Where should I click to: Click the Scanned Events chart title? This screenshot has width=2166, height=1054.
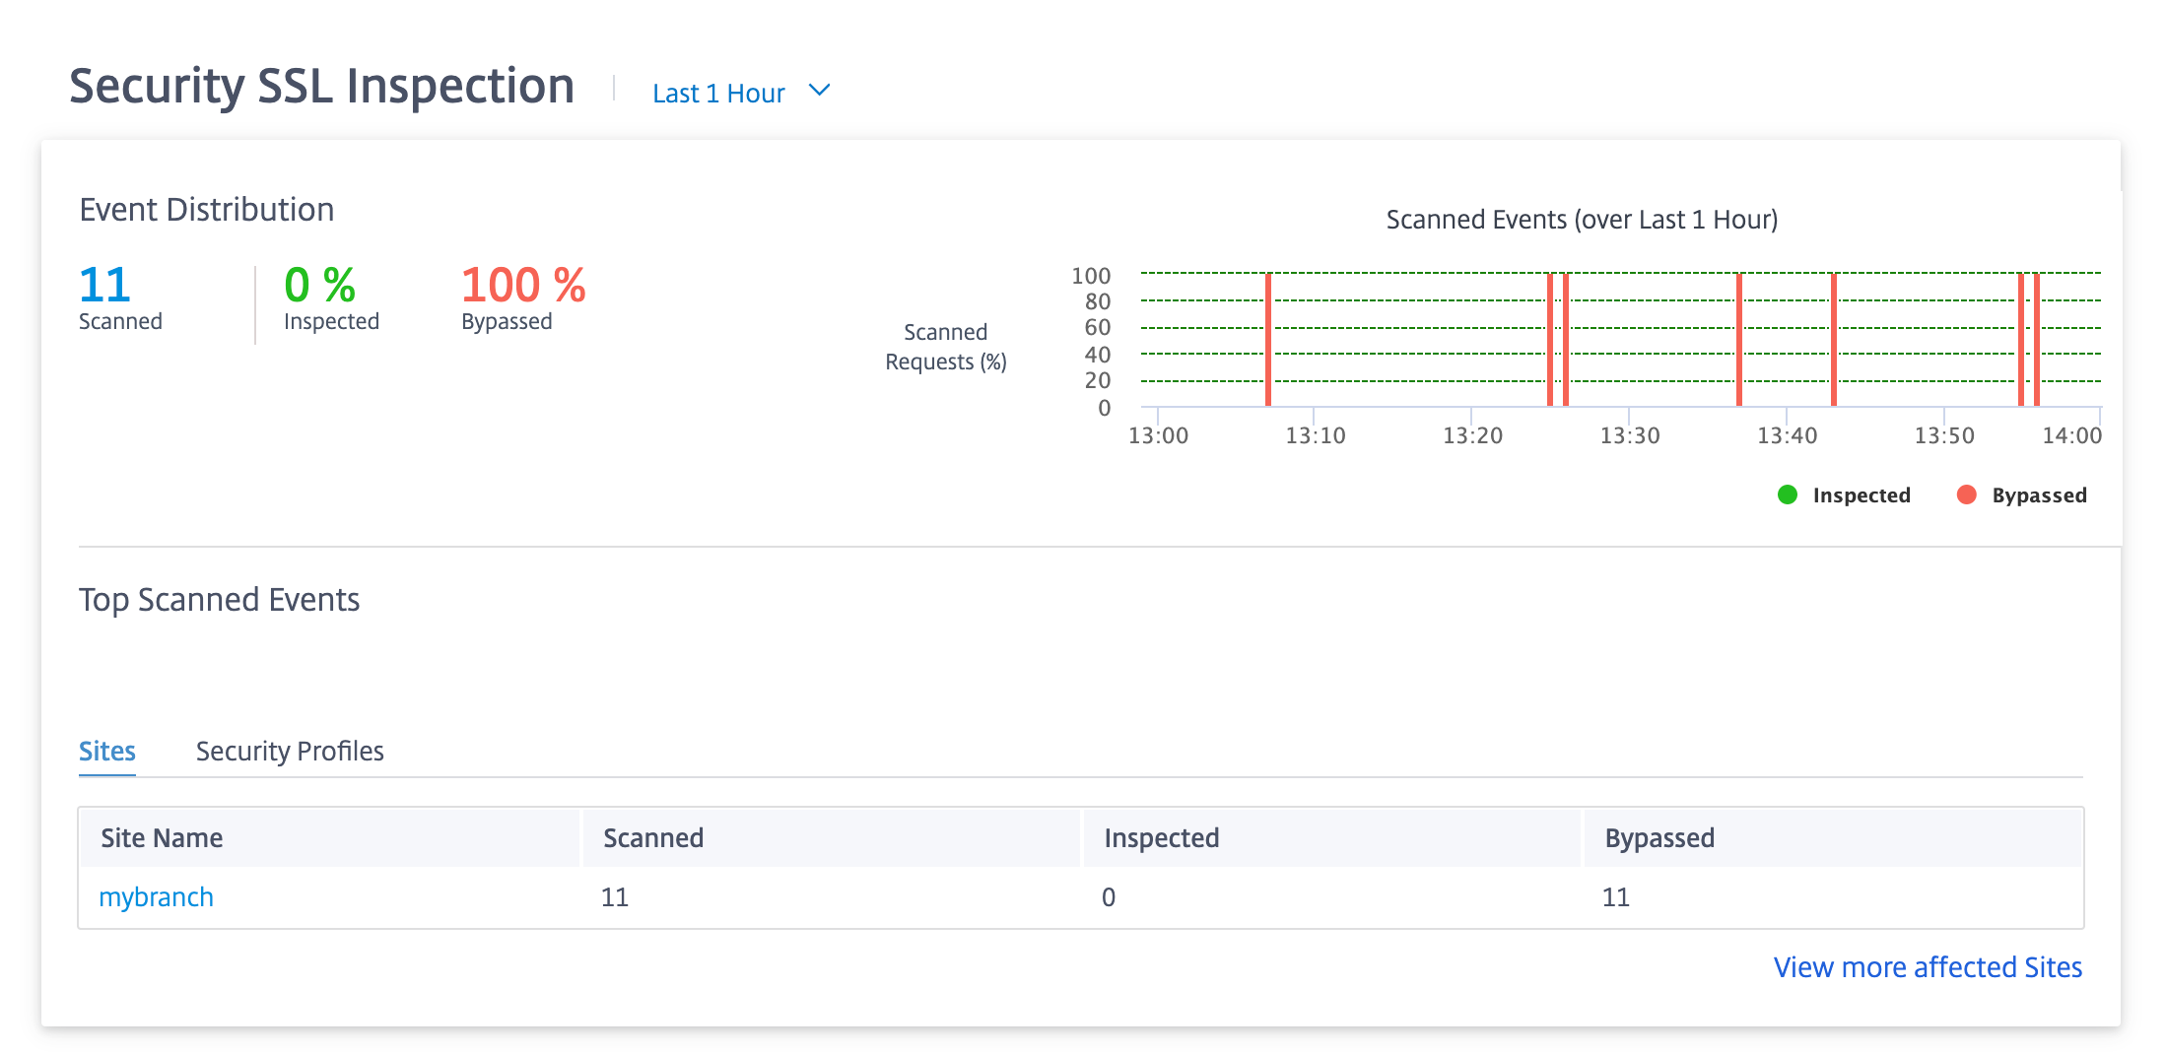pos(1582,219)
